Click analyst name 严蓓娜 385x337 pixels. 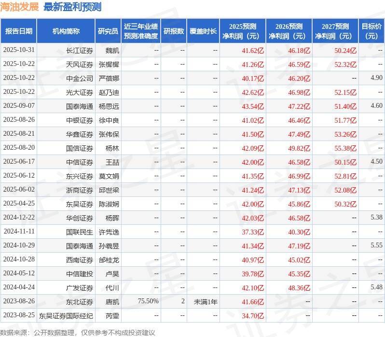pos(109,78)
